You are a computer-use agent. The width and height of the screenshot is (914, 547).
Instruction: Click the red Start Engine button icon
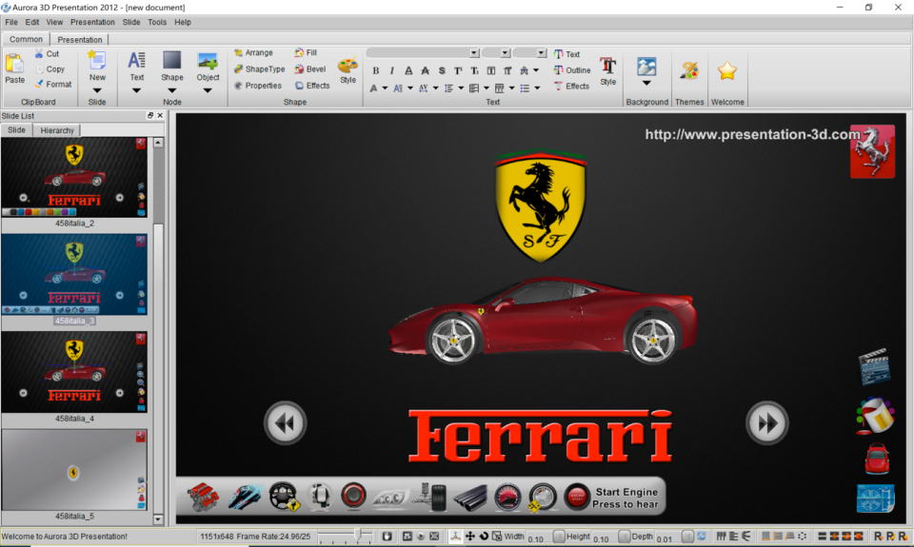point(577,498)
